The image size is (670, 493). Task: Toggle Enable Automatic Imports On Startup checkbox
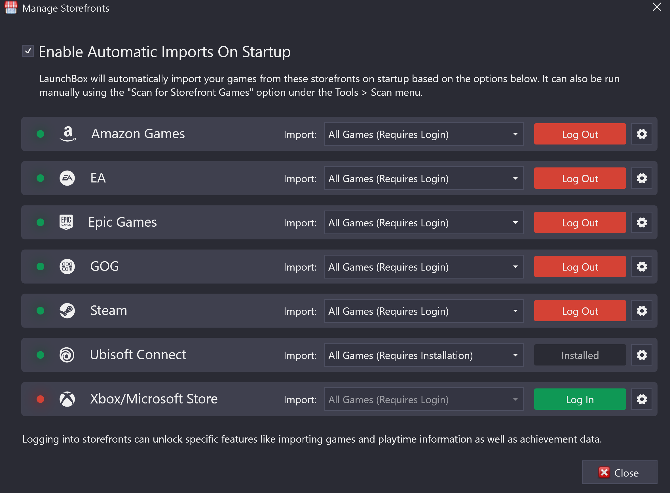tap(28, 51)
